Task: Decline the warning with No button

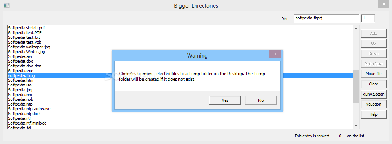Action: [261, 100]
